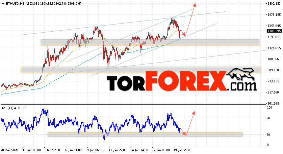Screen dimensions: 283x154
Task: Click time axis label 17 Jan 06:00
Action: (x=161, y=150)
